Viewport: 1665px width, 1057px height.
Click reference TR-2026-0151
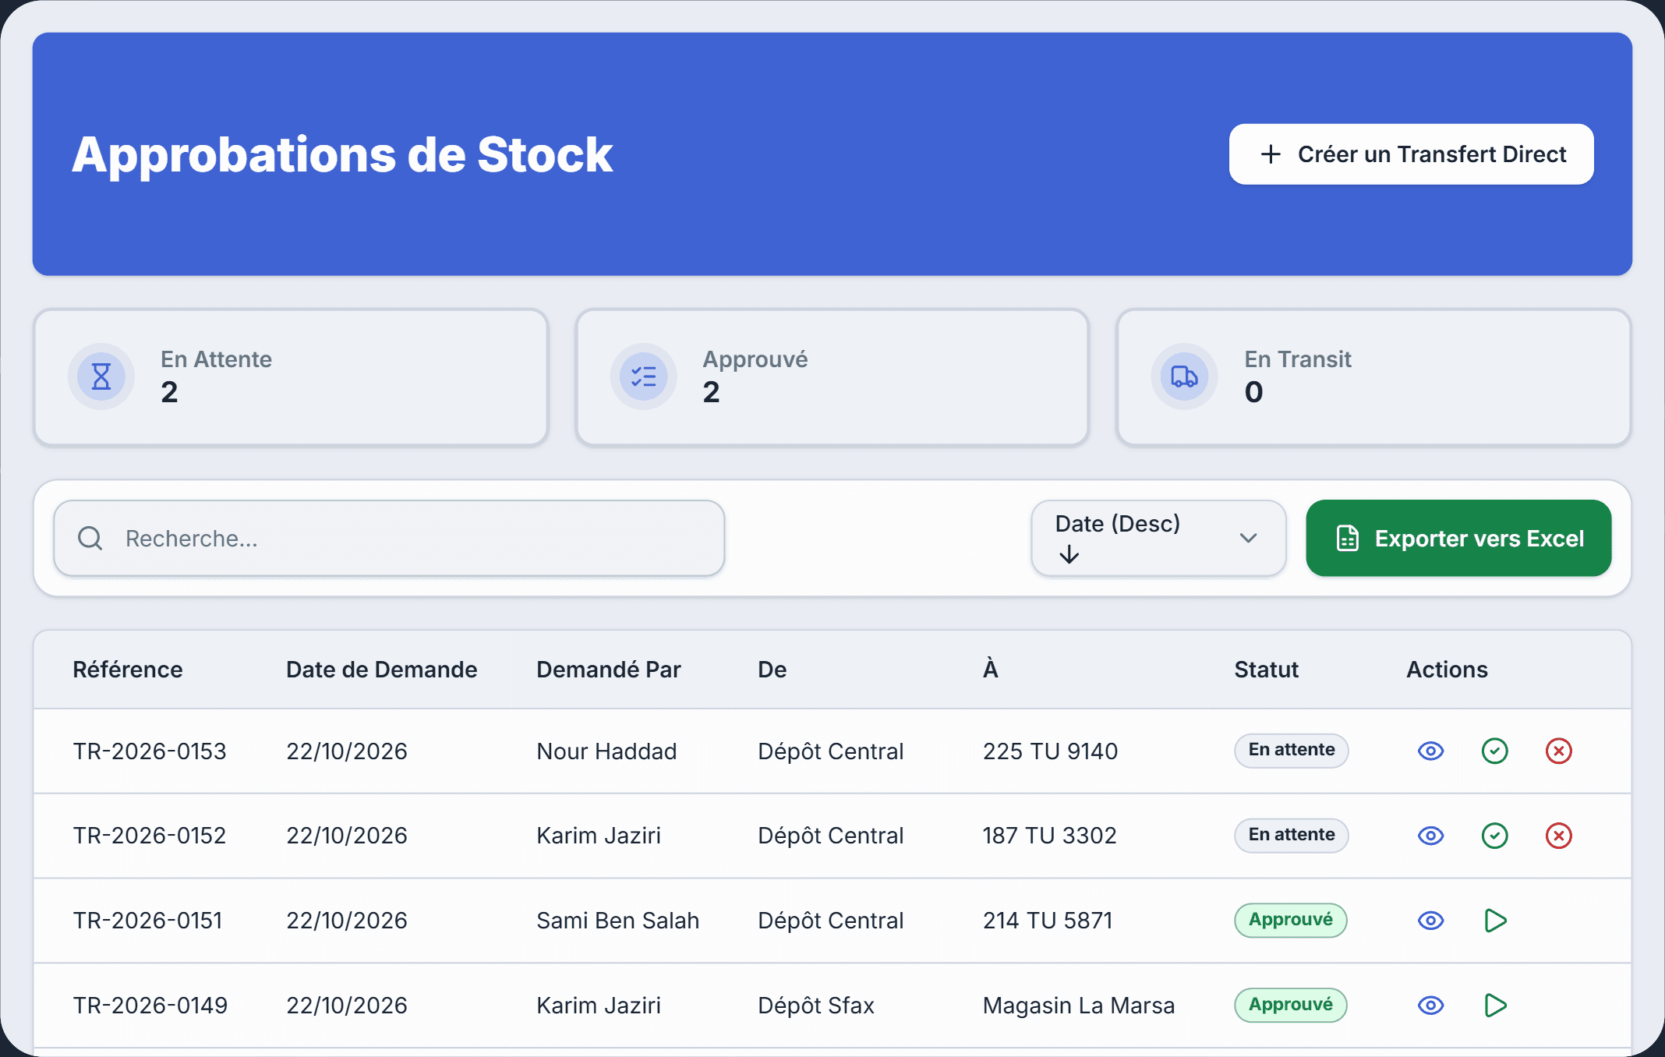point(148,921)
